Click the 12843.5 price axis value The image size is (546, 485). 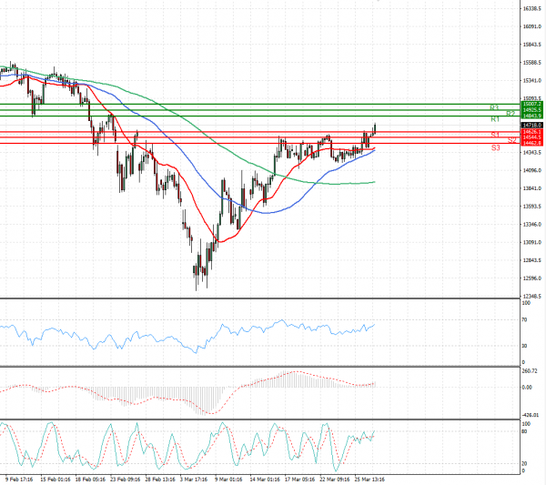pos(532,260)
